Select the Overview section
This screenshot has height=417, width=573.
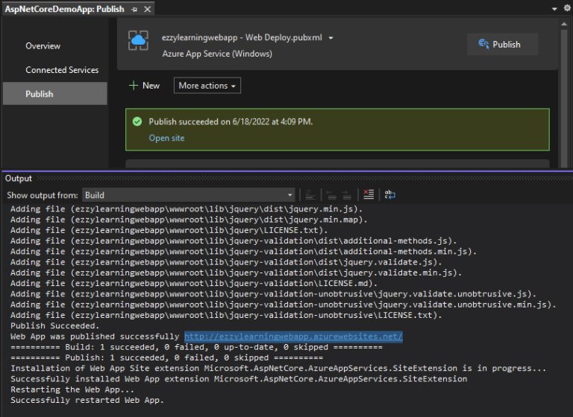pyautogui.click(x=43, y=46)
